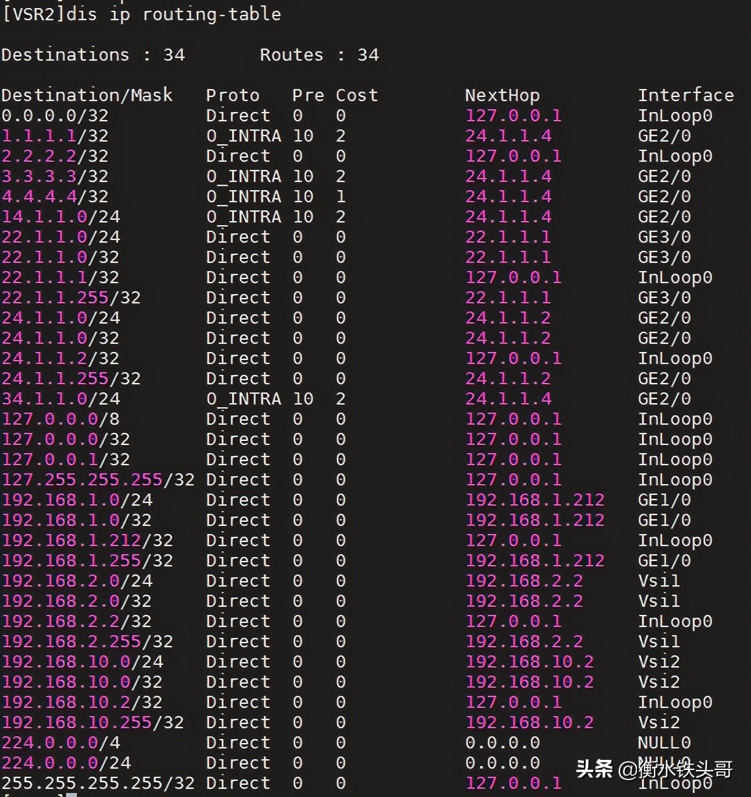
Task: Click the "Routes : 34" summary text
Action: [x=319, y=55]
